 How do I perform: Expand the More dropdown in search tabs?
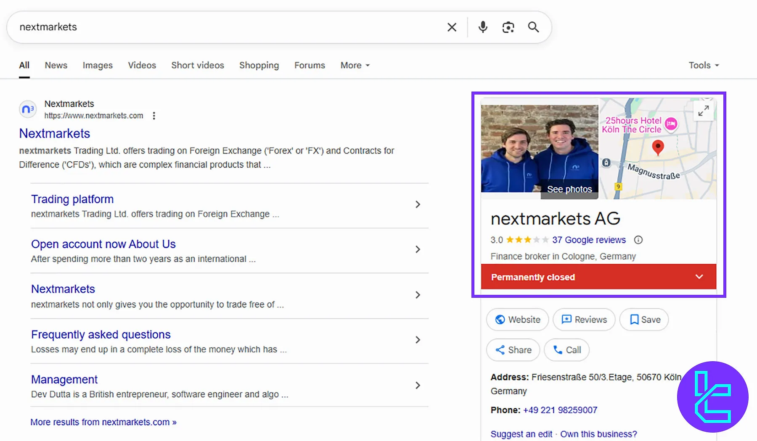(x=355, y=66)
